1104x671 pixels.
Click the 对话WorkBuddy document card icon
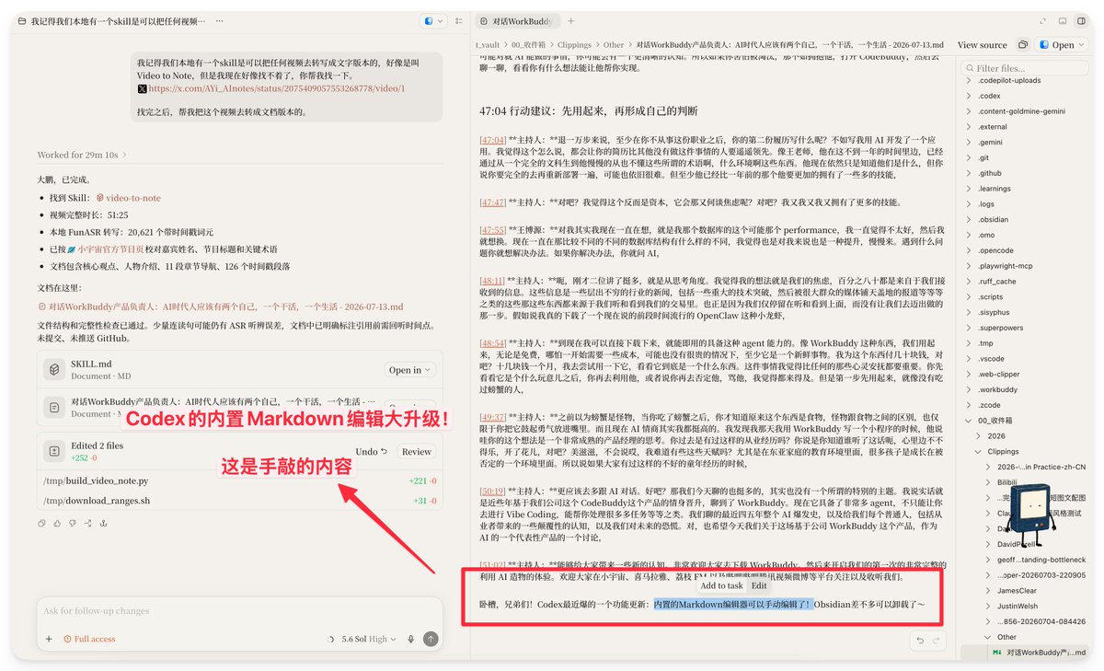point(54,406)
